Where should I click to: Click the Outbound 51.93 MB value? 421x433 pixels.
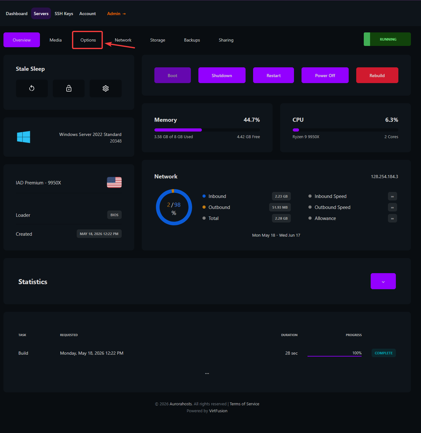280,207
